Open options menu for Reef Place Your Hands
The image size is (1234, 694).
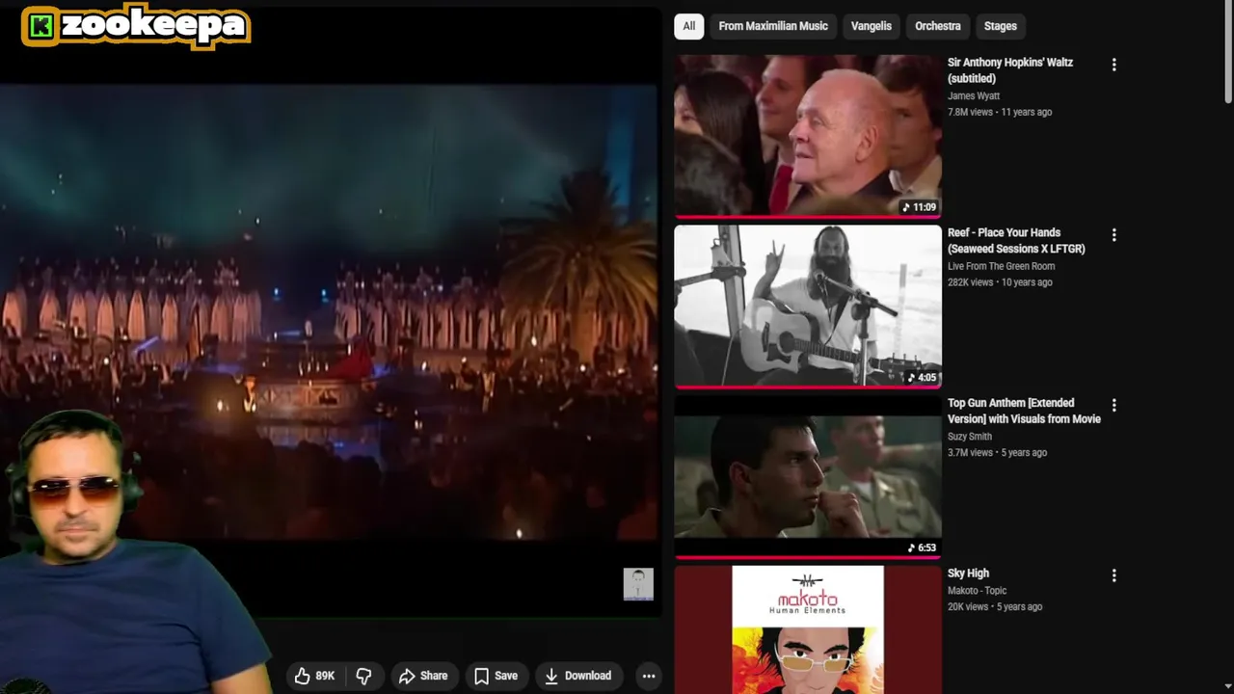click(1113, 235)
